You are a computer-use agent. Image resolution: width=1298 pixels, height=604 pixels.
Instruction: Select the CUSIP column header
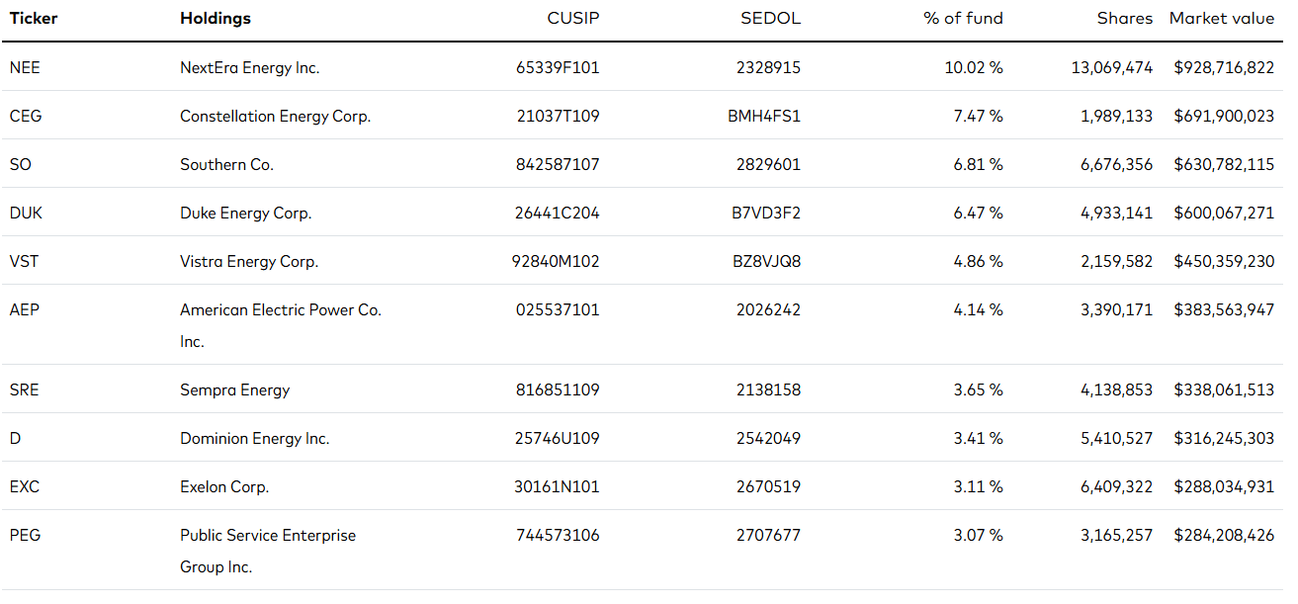(x=573, y=18)
